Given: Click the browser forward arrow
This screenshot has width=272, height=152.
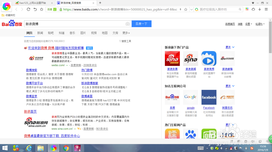Looking at the screenshot, I should [22, 9].
